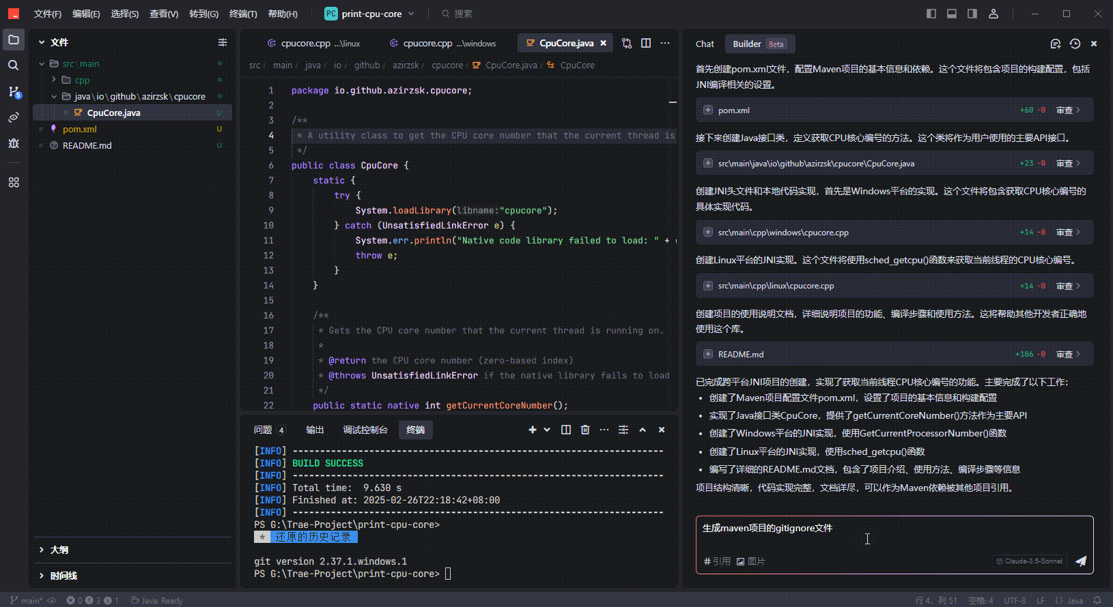Kill the terminal with trash icon

[585, 430]
